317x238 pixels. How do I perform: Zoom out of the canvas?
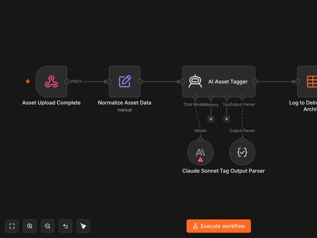click(x=48, y=226)
